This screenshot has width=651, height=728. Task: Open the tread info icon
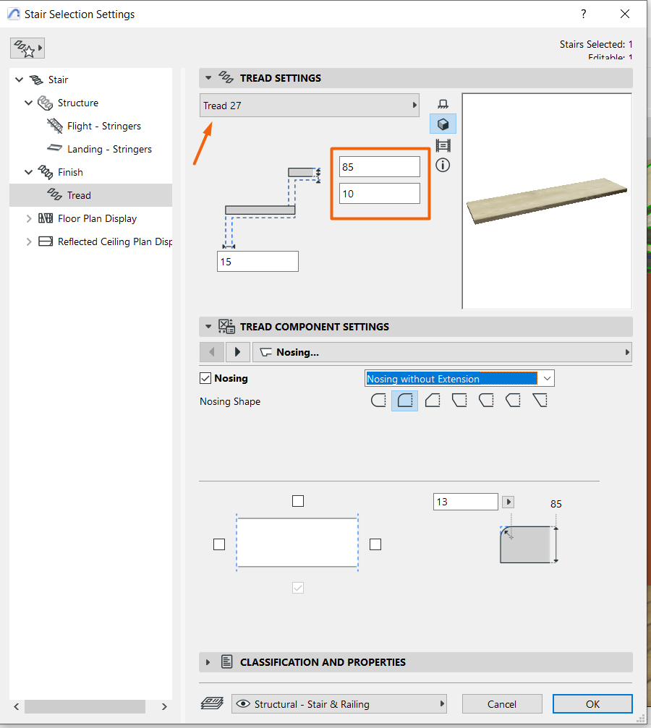(x=443, y=165)
